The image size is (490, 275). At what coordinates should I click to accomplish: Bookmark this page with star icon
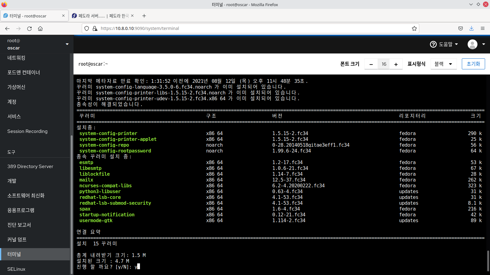click(x=414, y=28)
